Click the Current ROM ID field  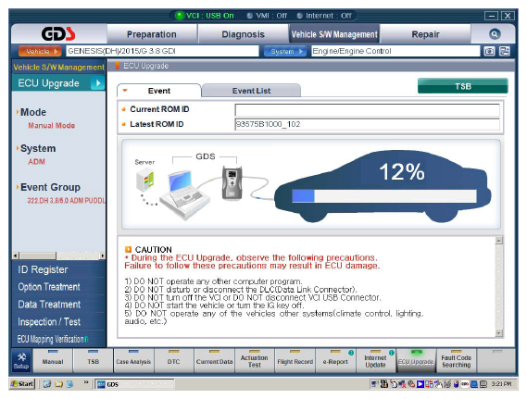[367, 110]
